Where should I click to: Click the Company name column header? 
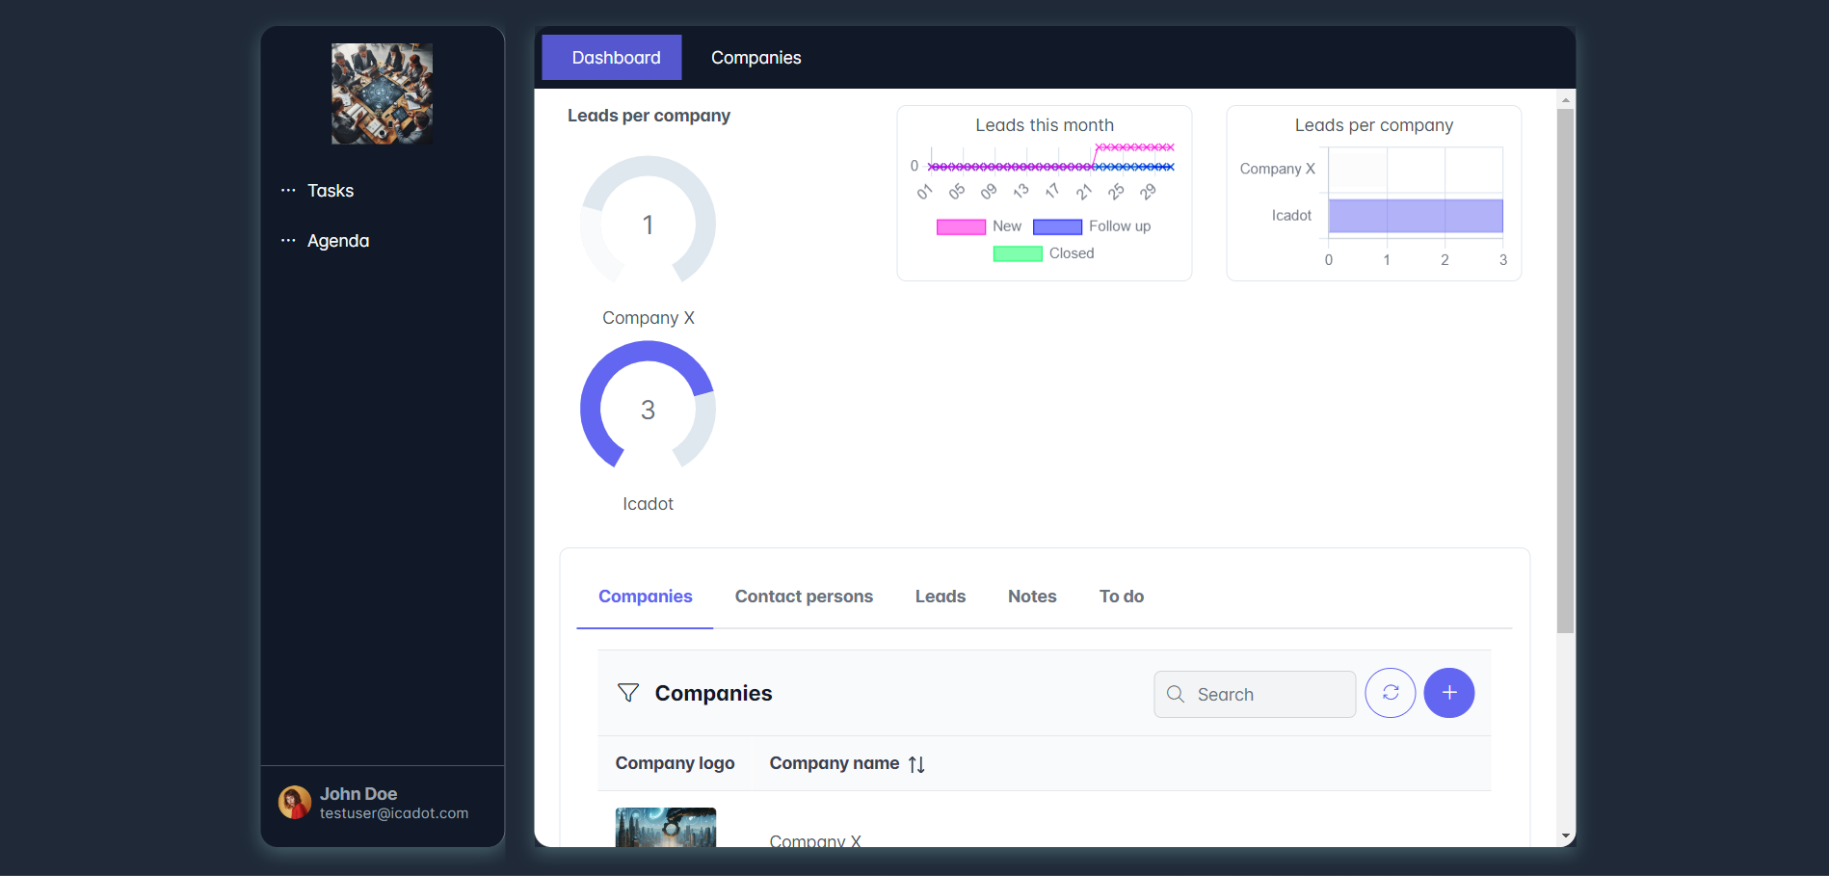pos(835,763)
